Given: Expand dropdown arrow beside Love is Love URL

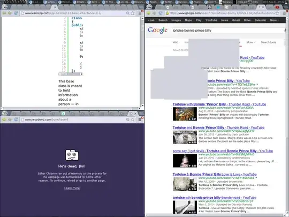Looking at the screenshot, I should click(x=256, y=178).
